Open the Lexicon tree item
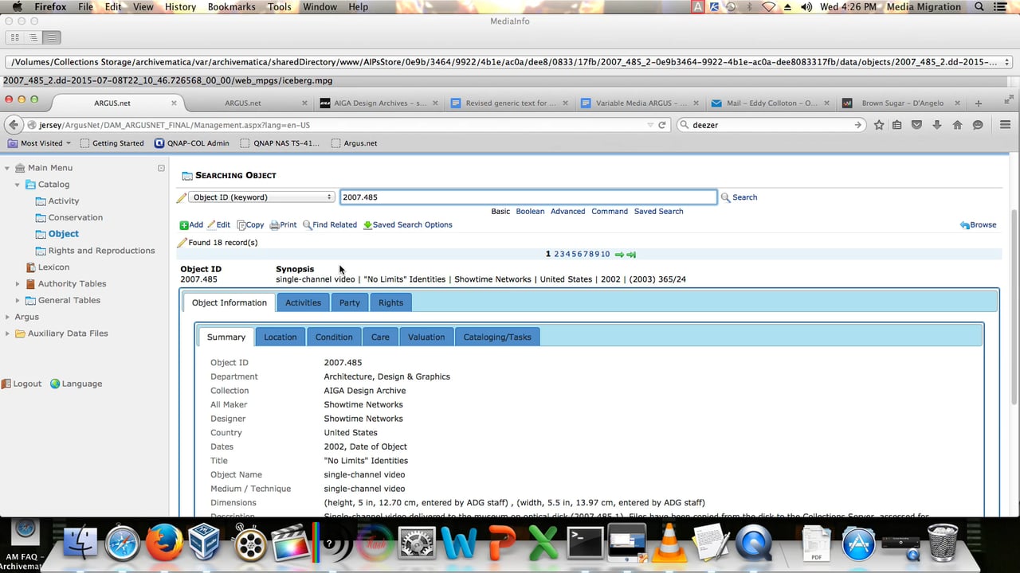The height and width of the screenshot is (573, 1020). 54,267
